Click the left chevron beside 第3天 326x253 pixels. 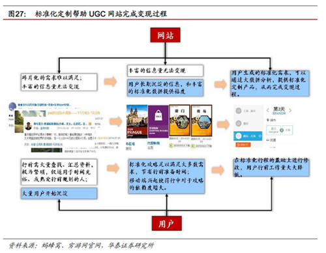pyautogui.click(x=268, y=110)
